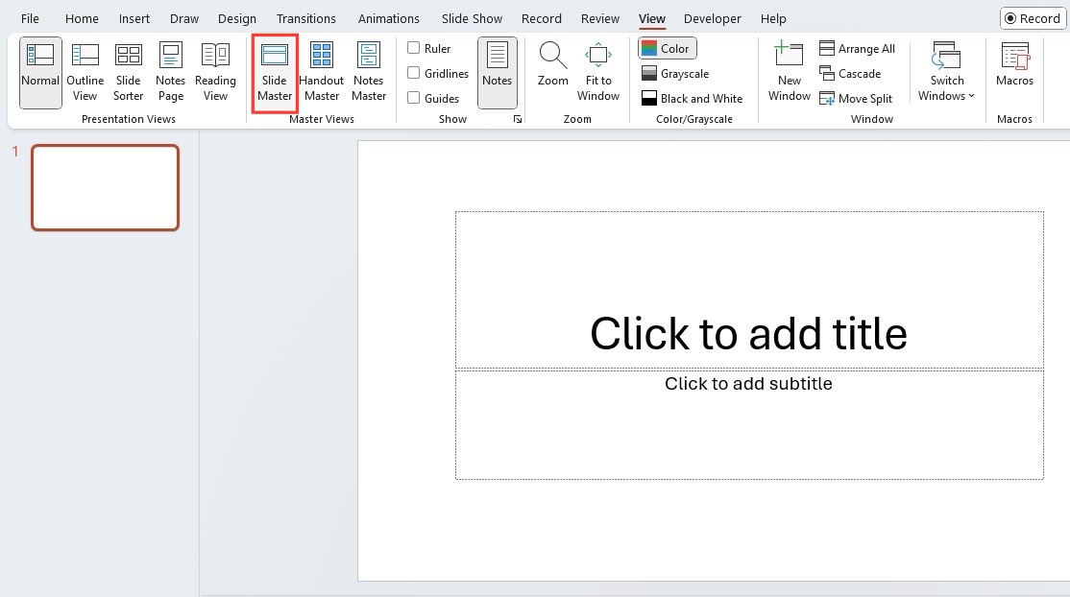
Task: Open Slide Sorter view
Action: pos(129,72)
